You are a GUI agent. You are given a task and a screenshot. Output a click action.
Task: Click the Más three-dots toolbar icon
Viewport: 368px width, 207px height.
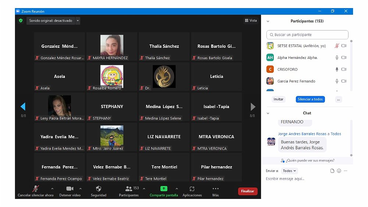coord(216,189)
